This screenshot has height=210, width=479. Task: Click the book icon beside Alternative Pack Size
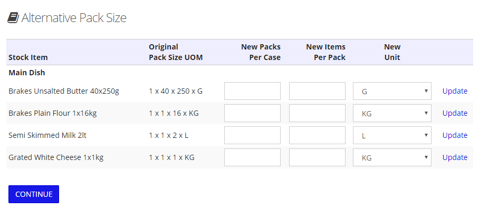point(13,18)
